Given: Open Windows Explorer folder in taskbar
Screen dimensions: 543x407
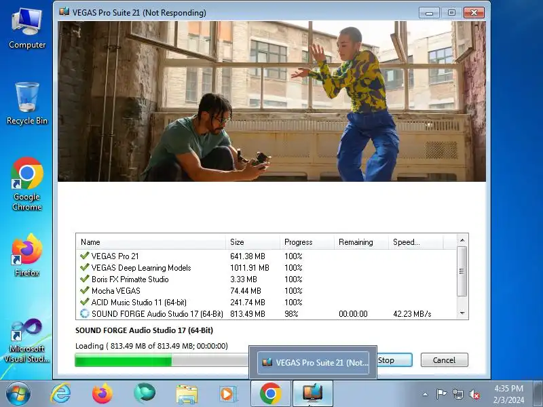Looking at the screenshot, I should [x=187, y=394].
